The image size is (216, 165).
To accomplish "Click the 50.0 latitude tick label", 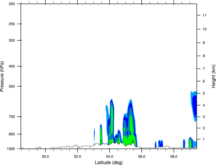I will tap(45, 157).
